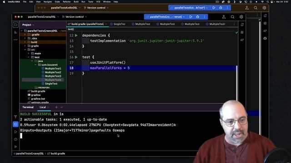Open Search Everywhere in front window
Screen dimensions: 291x163
pyautogui.click(x=232, y=17)
